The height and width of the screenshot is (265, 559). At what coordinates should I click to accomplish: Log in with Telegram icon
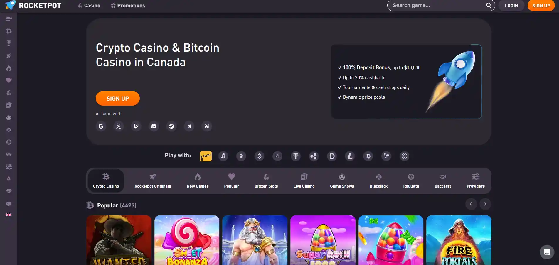(x=189, y=126)
